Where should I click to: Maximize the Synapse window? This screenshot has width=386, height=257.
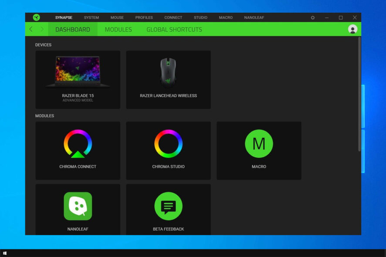[341, 18]
